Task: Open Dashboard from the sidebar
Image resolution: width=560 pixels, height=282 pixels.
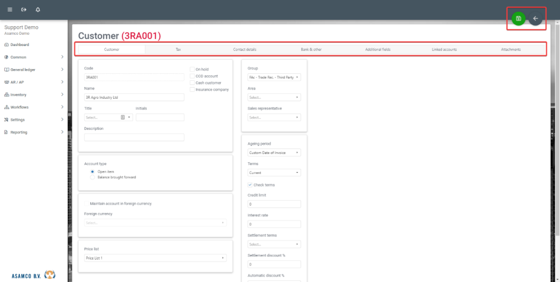Action: pyautogui.click(x=19, y=45)
